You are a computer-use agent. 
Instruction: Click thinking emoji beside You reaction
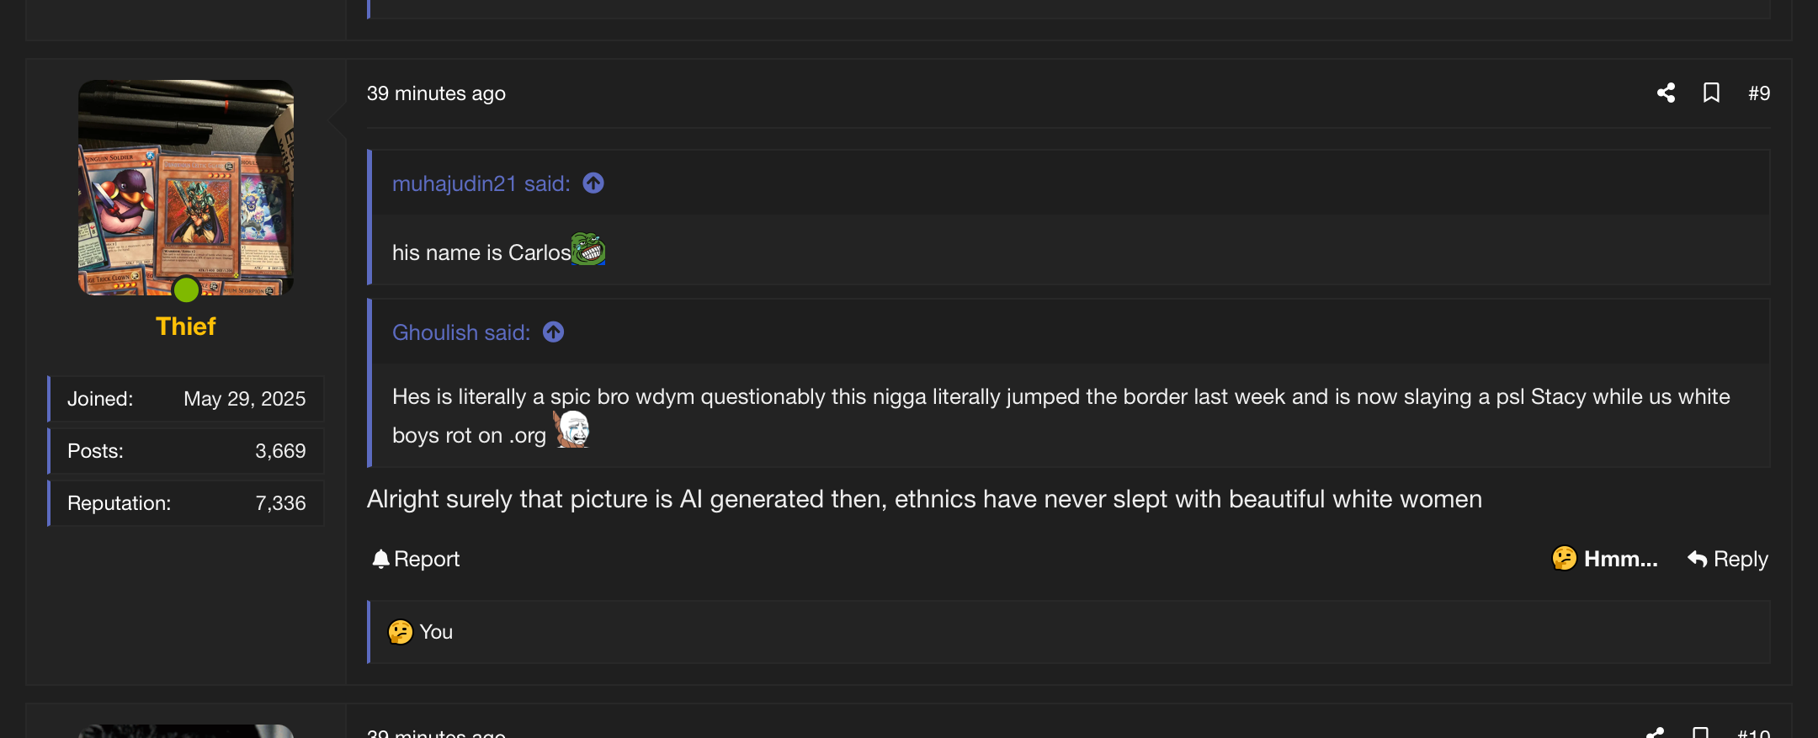coord(400,632)
